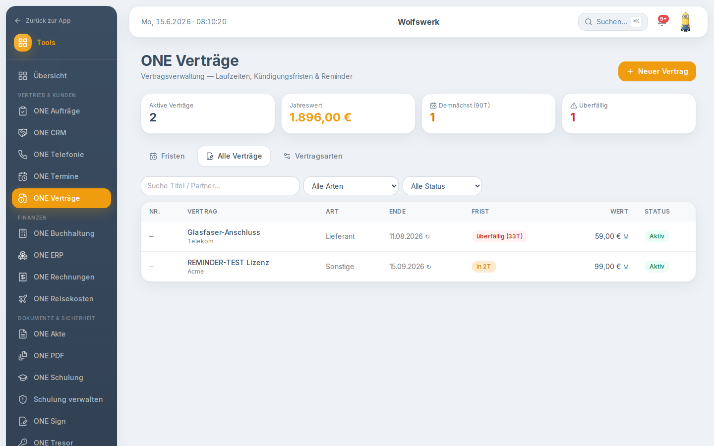
Task: Click Aktiv status of REMINDER-TEST row
Action: click(657, 267)
